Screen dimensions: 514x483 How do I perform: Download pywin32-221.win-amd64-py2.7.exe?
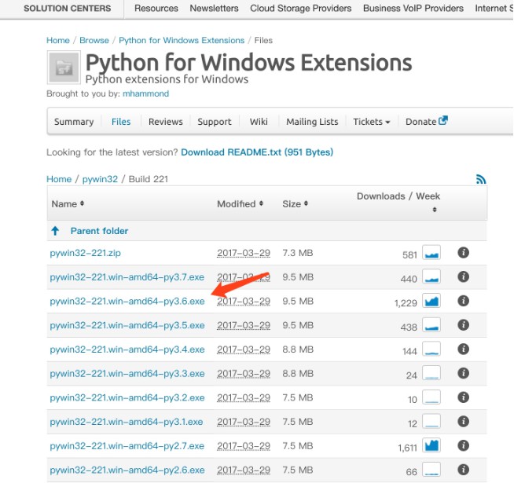pos(127,446)
